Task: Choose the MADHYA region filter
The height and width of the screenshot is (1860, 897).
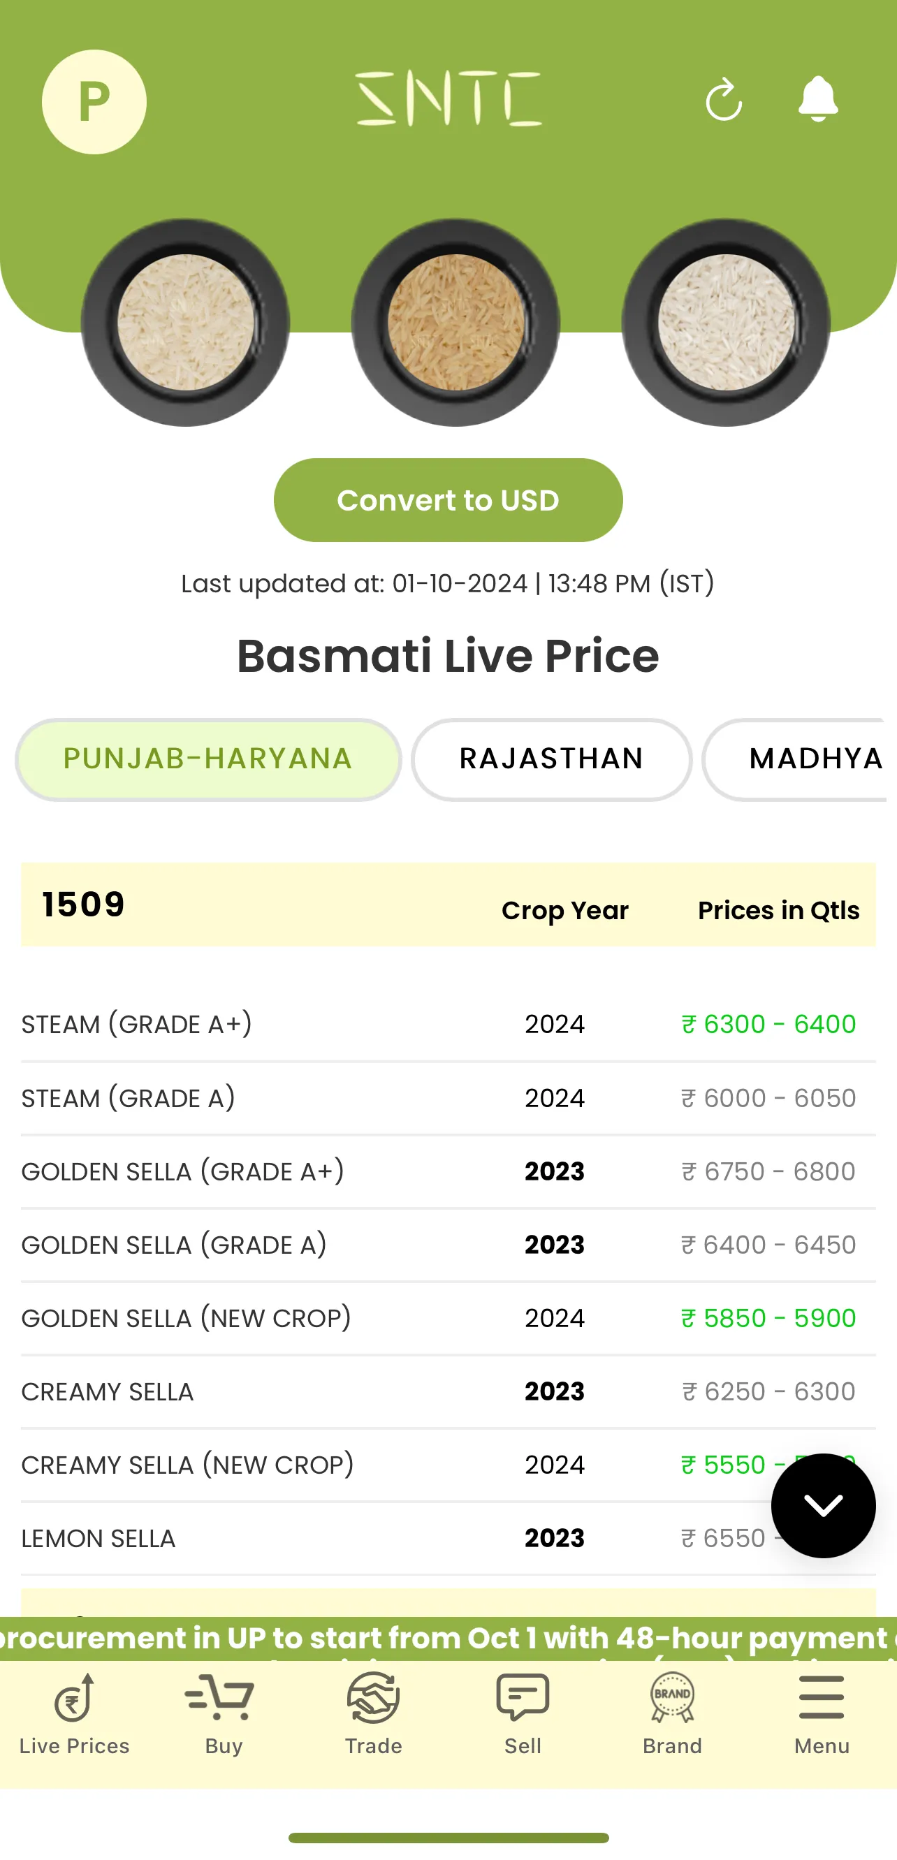Action: [802, 760]
